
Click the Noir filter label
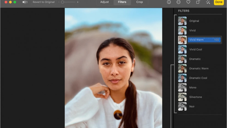pos(192,107)
